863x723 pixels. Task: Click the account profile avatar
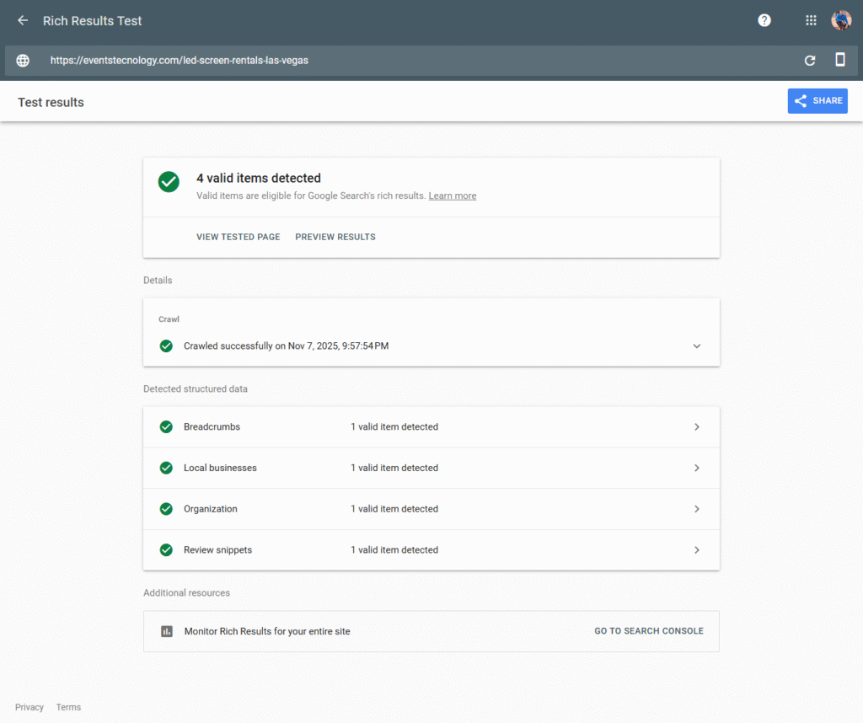click(x=841, y=20)
